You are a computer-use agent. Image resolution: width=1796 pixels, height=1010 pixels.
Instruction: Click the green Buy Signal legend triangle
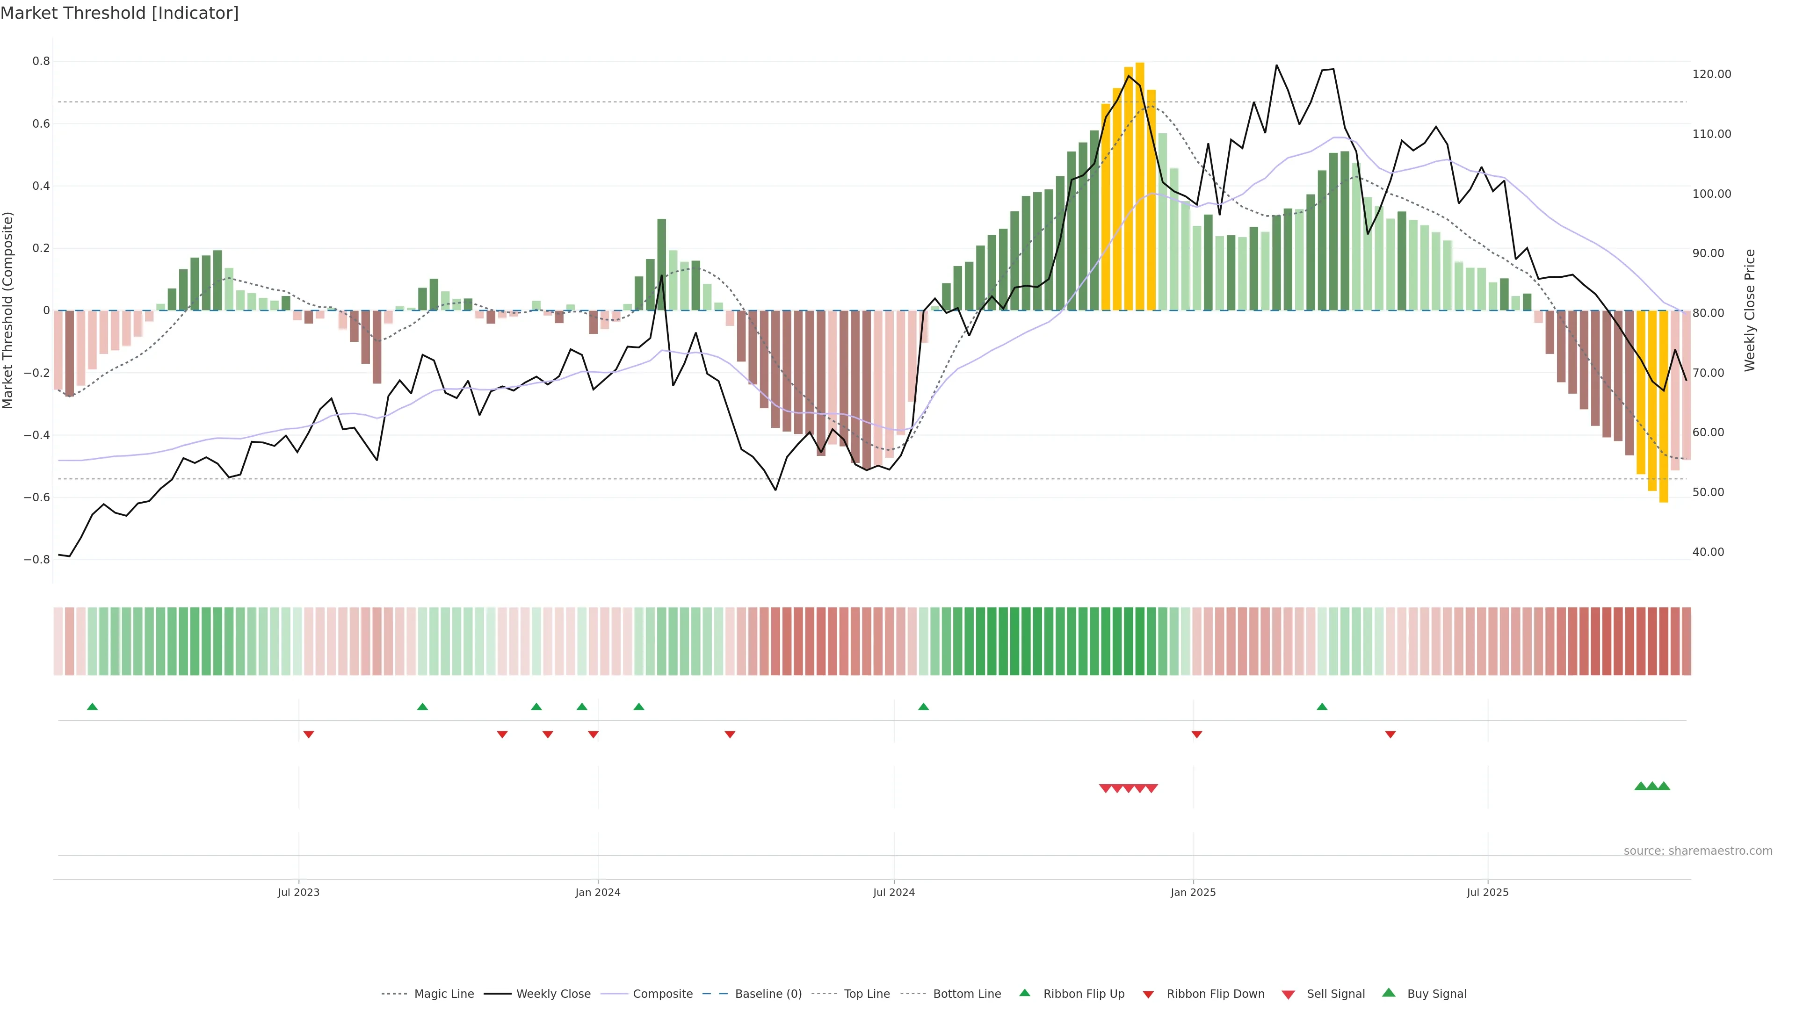1389,993
